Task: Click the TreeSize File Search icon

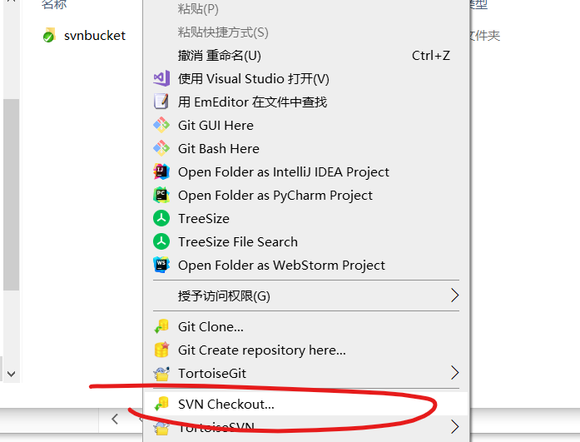Action: tap(161, 241)
